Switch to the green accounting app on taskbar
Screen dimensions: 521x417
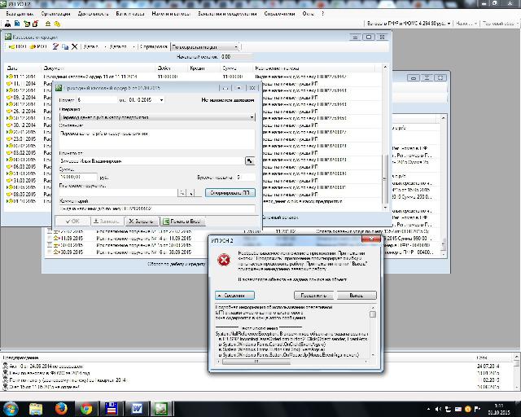(161, 409)
